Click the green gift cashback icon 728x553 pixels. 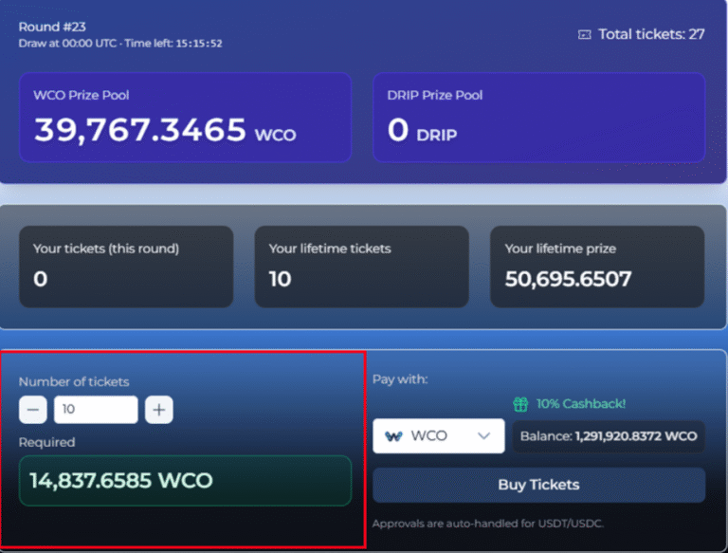coord(520,404)
